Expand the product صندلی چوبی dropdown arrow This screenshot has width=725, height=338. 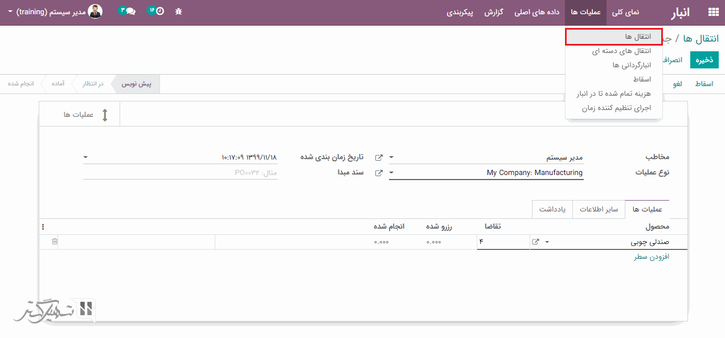pyautogui.click(x=548, y=242)
